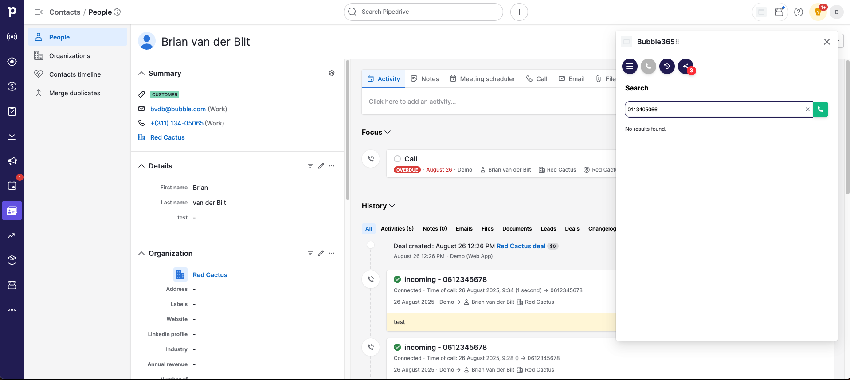This screenshot has width=850, height=380.
Task: Open the Bubble365 call history icon
Action: [x=667, y=67]
